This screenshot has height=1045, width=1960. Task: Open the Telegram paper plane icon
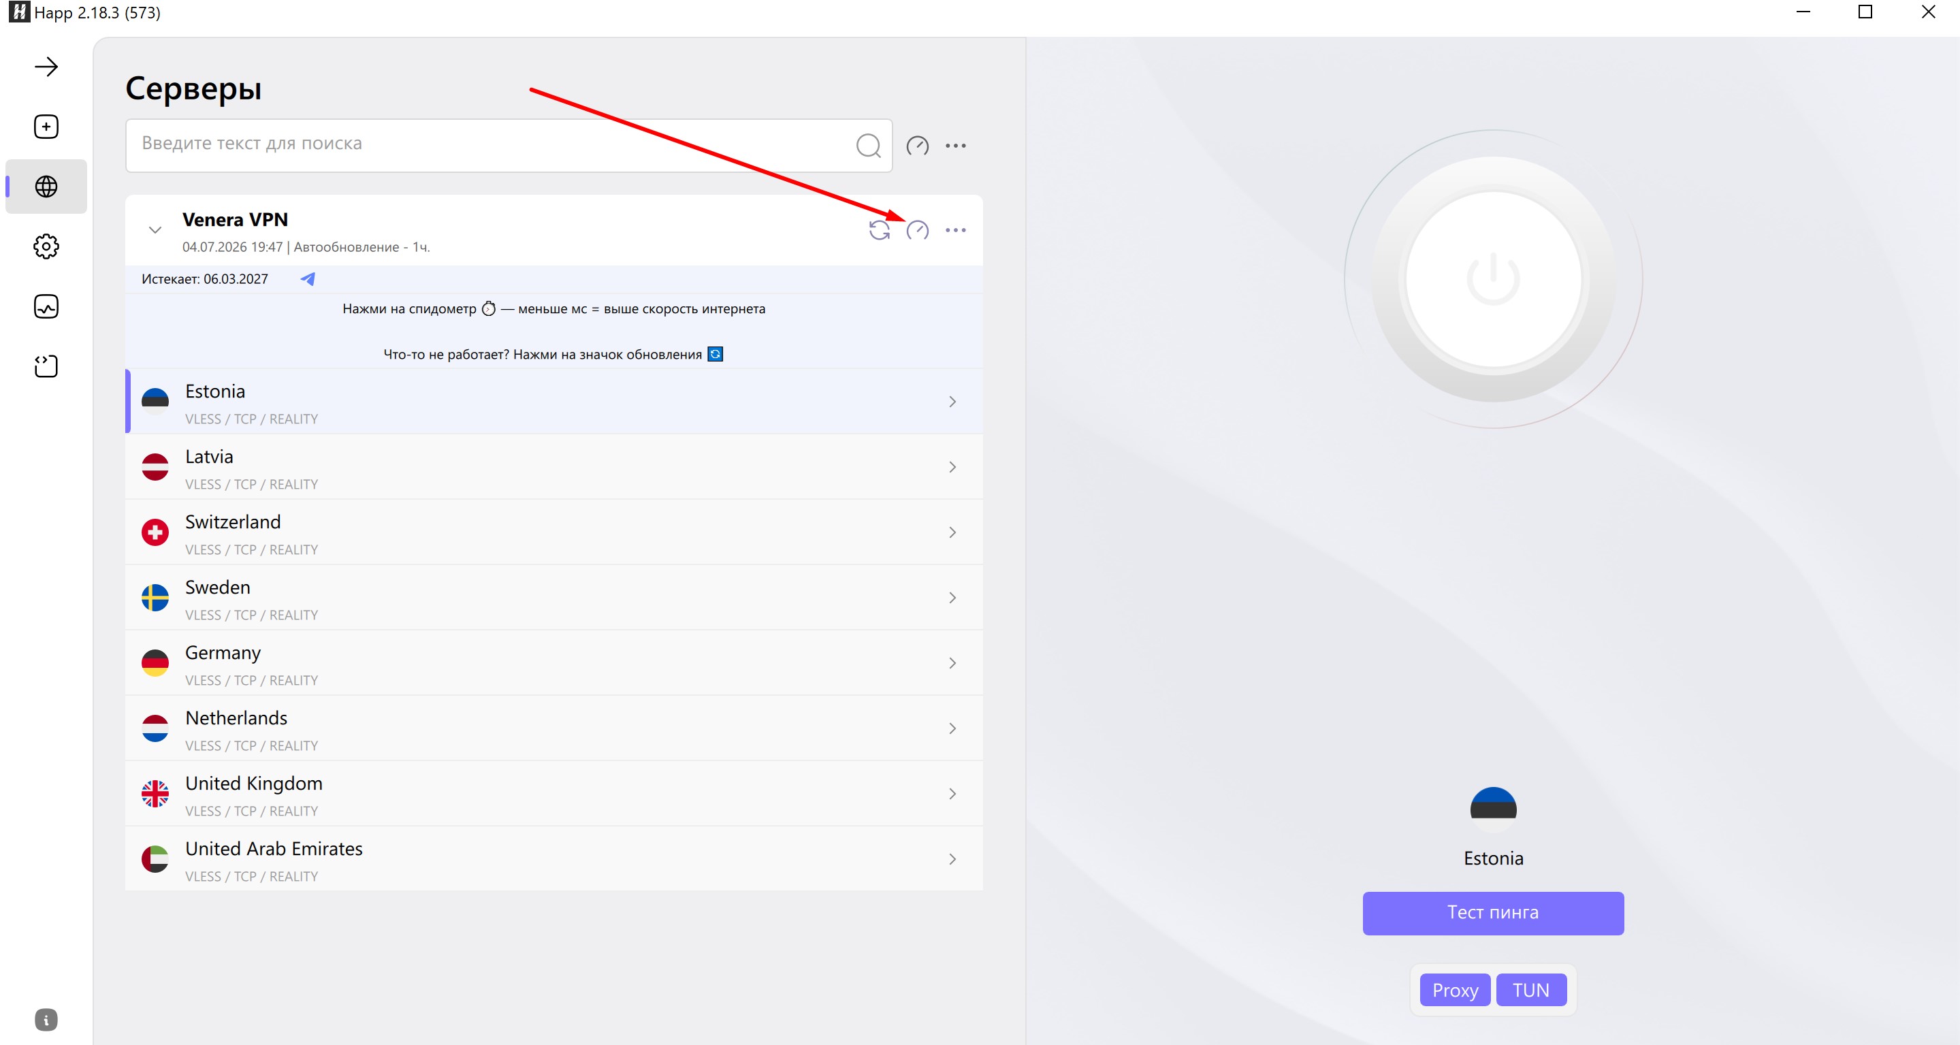coord(308,279)
